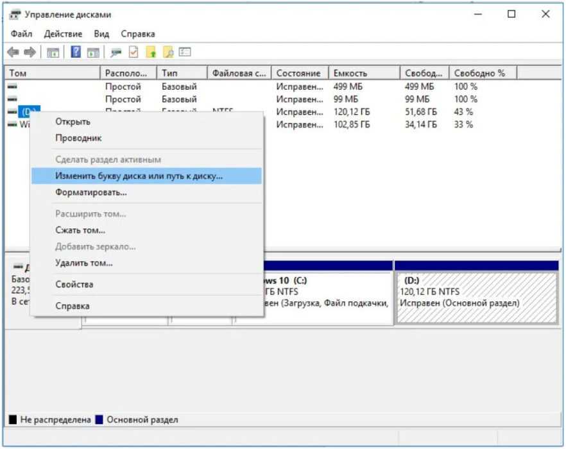Click the Forward arrow in the toolbar
566x449 pixels.
pos(29,52)
